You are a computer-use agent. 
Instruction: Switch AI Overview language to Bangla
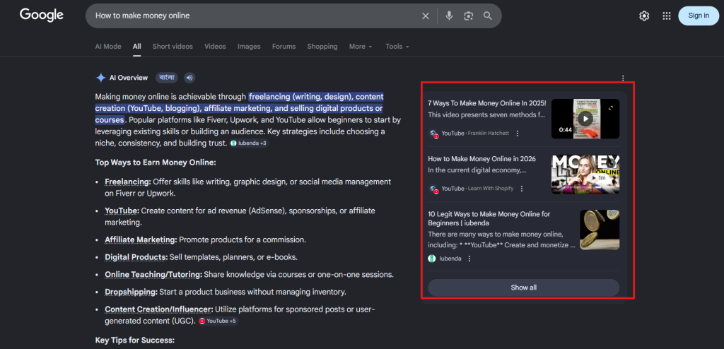pos(167,78)
